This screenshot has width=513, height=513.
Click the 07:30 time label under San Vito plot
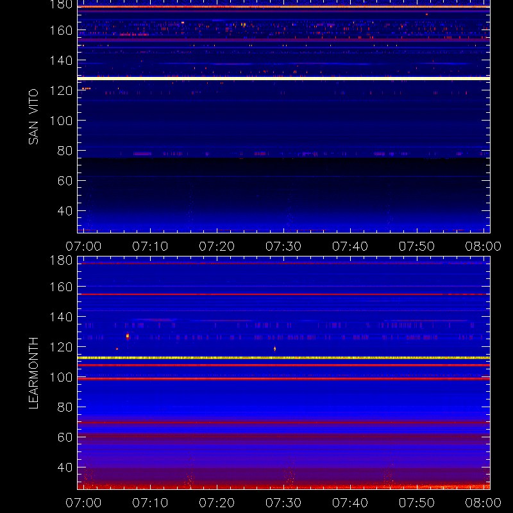click(283, 246)
